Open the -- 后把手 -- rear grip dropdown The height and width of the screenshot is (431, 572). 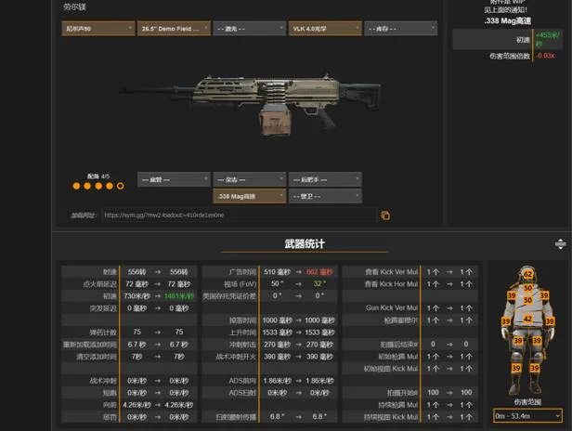tap(325, 179)
